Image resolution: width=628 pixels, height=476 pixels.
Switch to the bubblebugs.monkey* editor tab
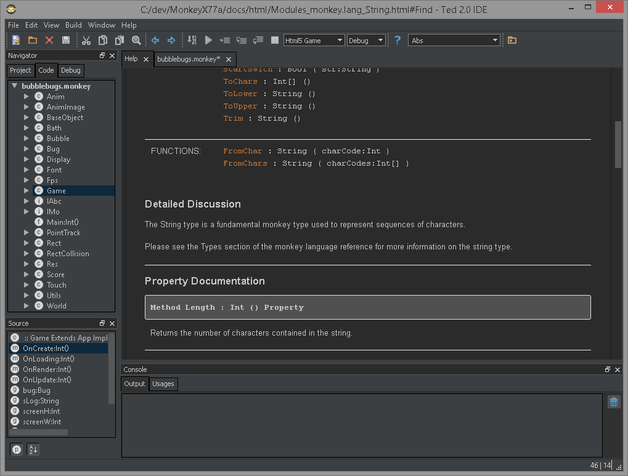pyautogui.click(x=188, y=59)
